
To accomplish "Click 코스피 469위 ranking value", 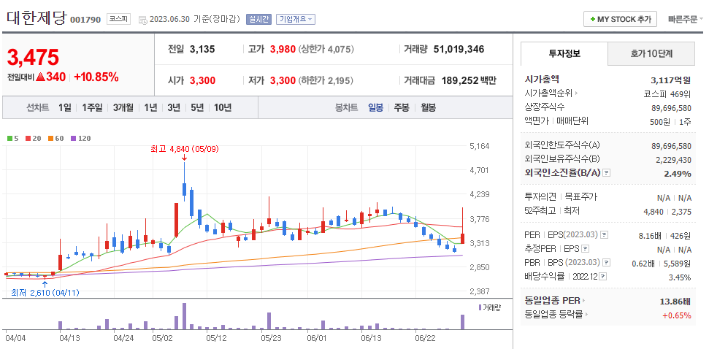I will [x=667, y=94].
